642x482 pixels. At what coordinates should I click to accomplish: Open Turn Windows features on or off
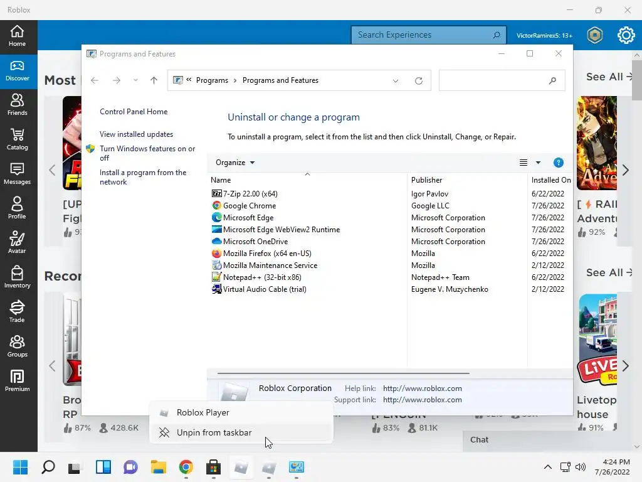click(x=147, y=153)
